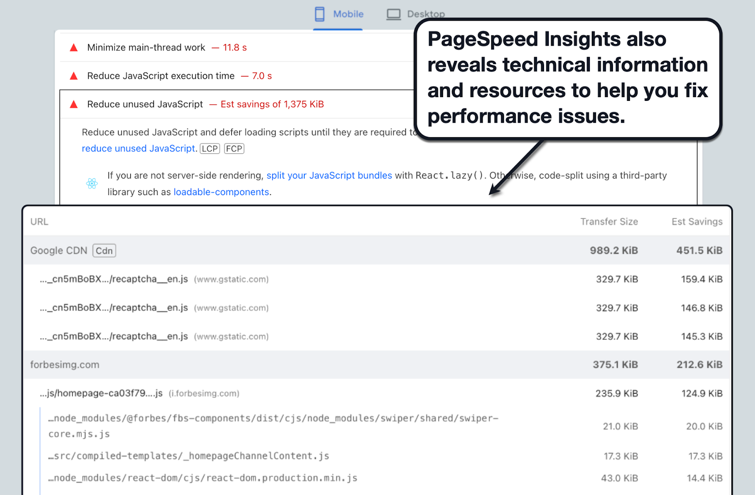This screenshot has height=495, width=755.
Task: Click 20.0 KiB savings value
Action: (x=705, y=426)
